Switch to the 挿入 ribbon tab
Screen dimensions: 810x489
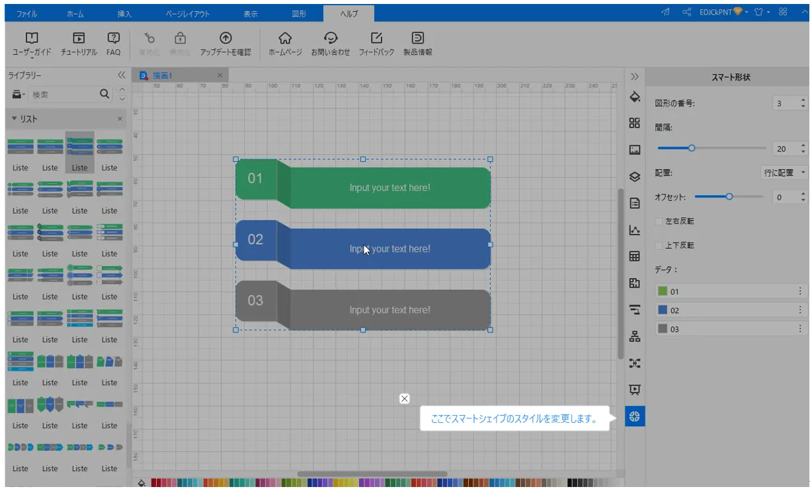[124, 14]
